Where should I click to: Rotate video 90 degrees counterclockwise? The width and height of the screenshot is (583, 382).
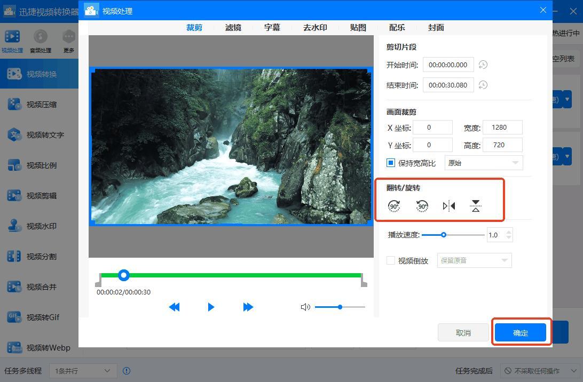pos(422,206)
